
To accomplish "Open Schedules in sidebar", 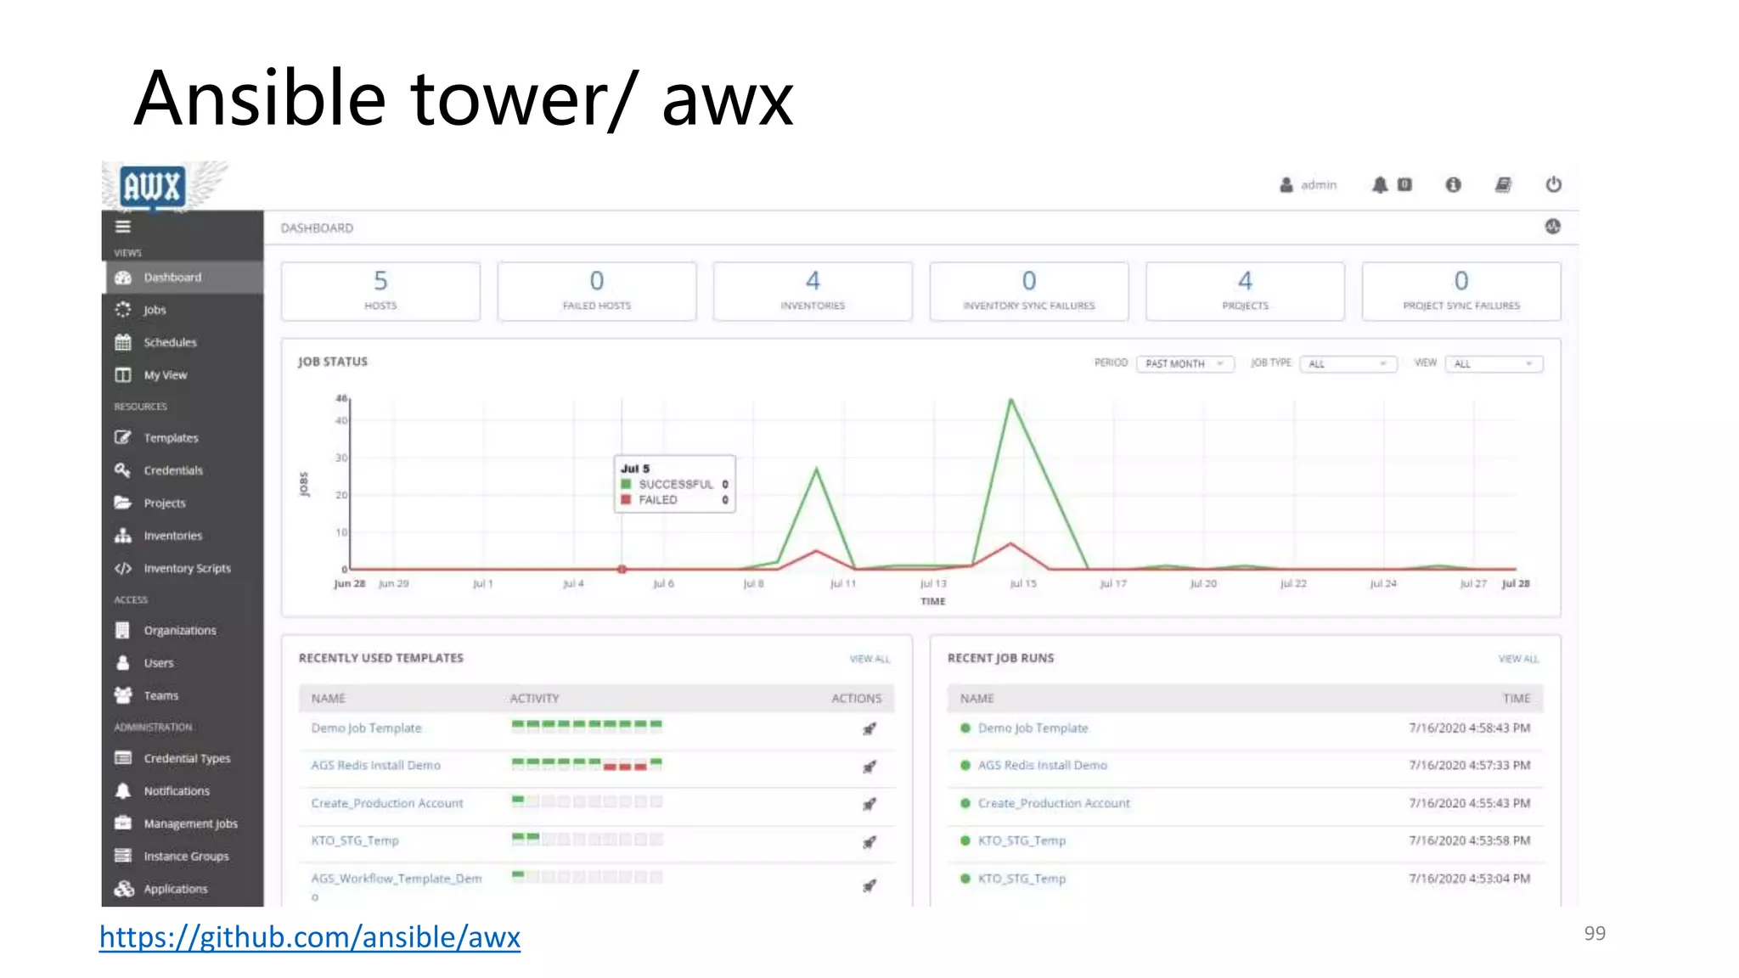I will tap(183, 342).
